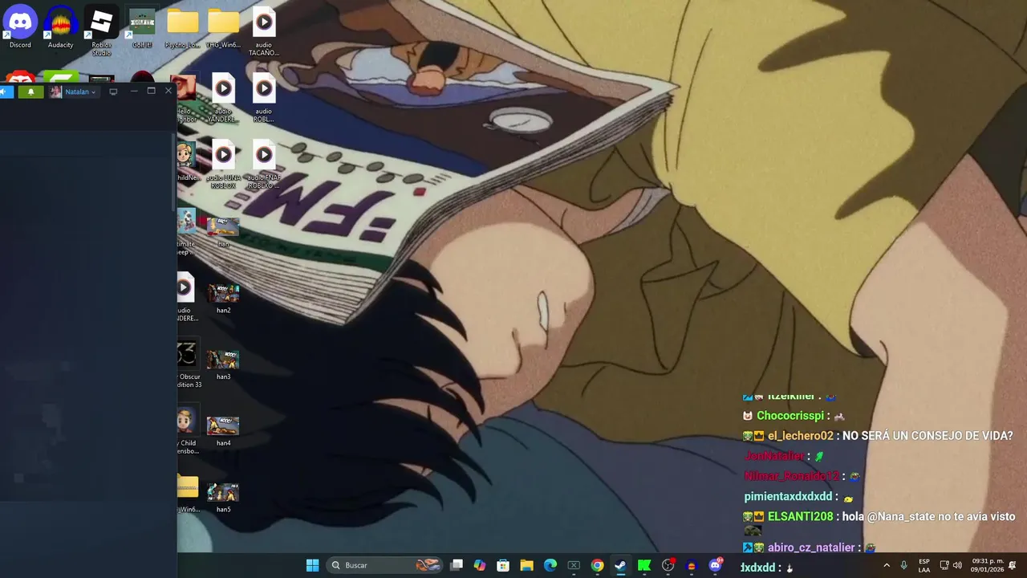
Task: Open the Windows Start menu
Action: 312,565
